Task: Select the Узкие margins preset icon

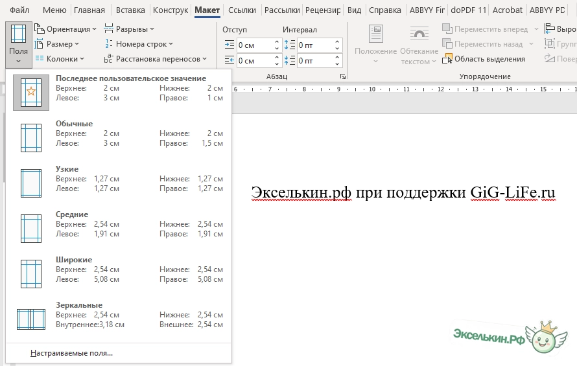Action: (30, 183)
